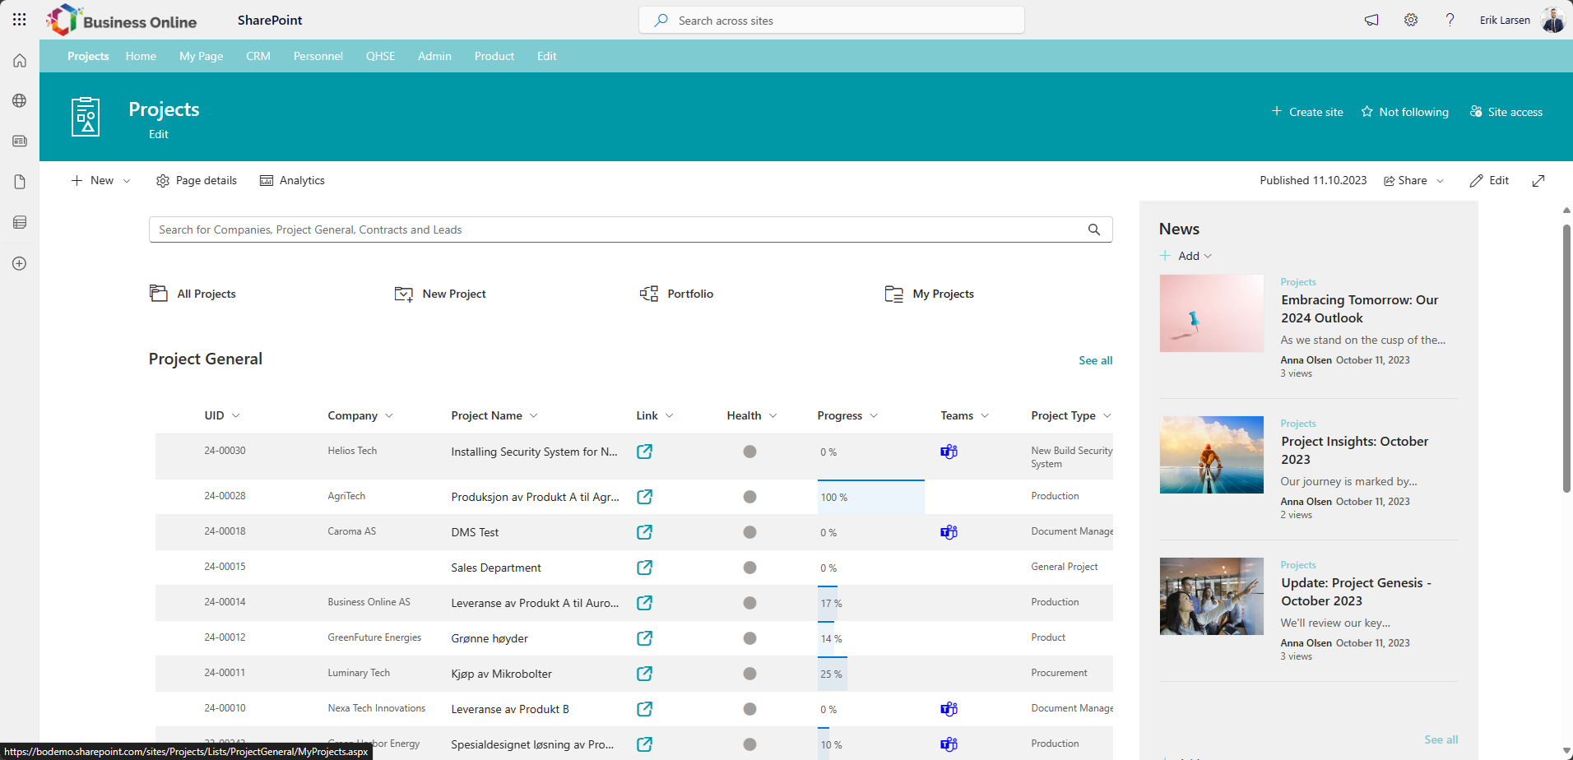Viewport: 1573px width, 760px height.
Task: Open the Settings gear icon
Action: coord(1411,20)
